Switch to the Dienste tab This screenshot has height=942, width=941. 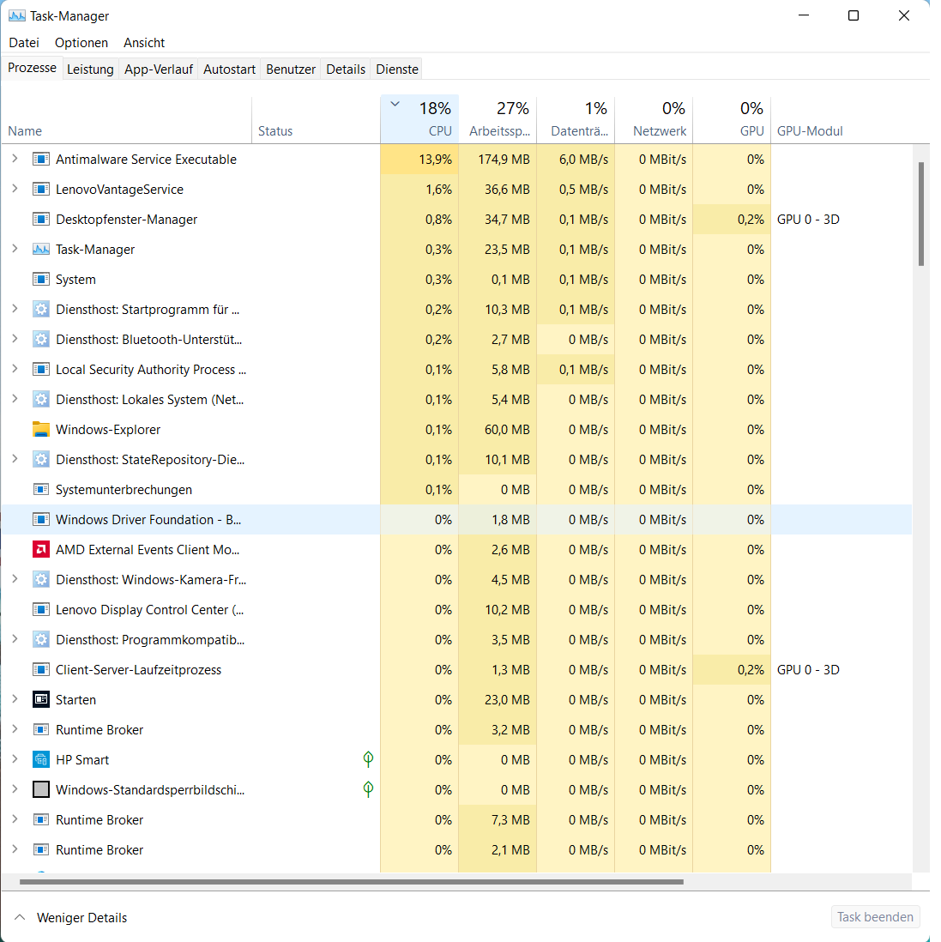(x=397, y=69)
